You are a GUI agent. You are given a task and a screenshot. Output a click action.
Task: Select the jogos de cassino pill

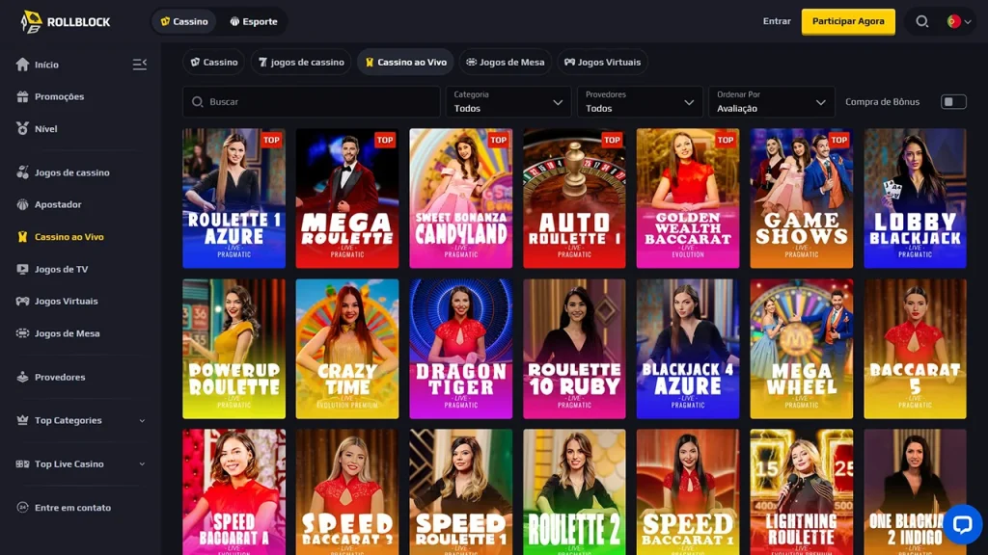(301, 62)
